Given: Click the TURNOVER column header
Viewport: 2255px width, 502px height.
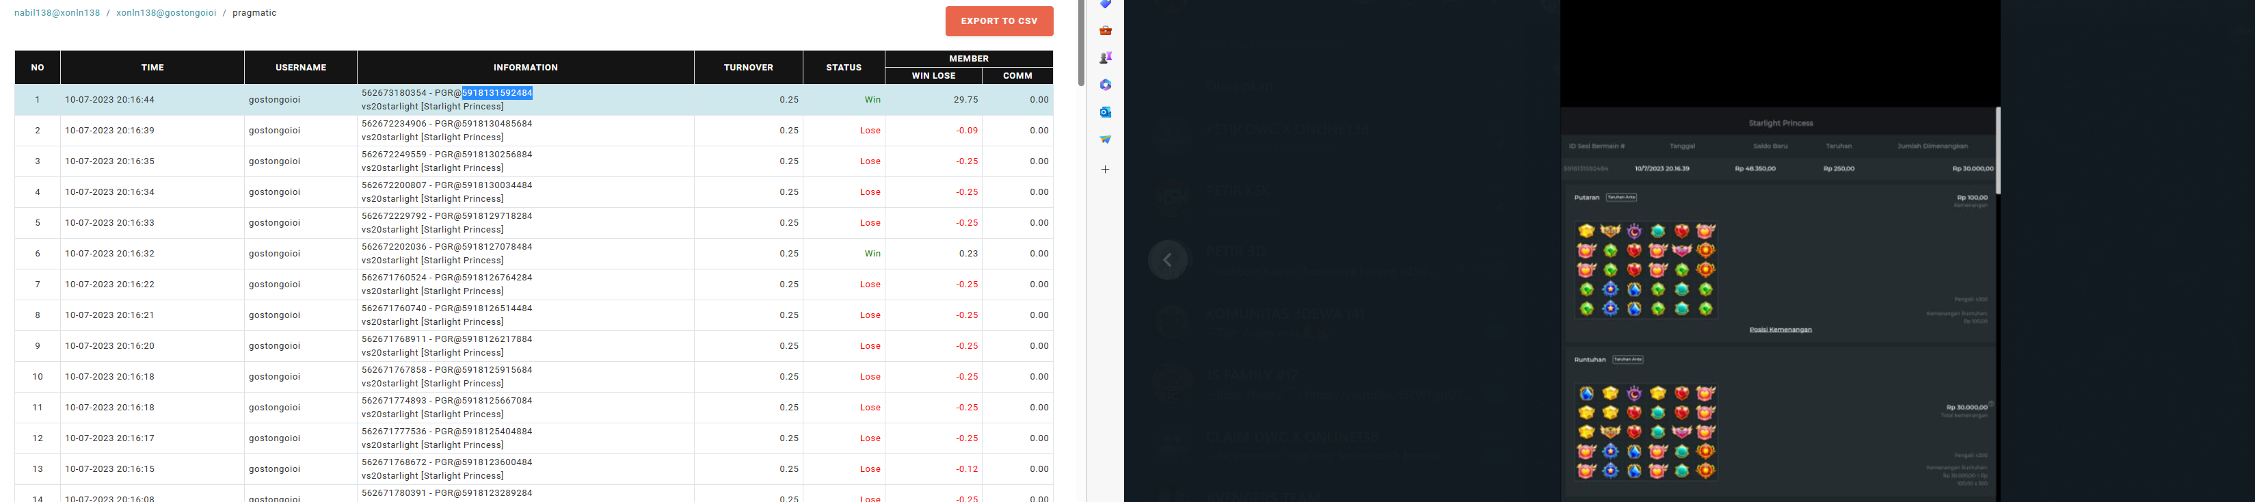Looking at the screenshot, I should coord(749,68).
